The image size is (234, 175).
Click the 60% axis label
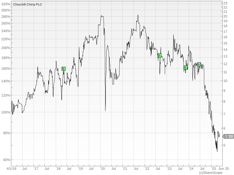[x=7, y=160]
